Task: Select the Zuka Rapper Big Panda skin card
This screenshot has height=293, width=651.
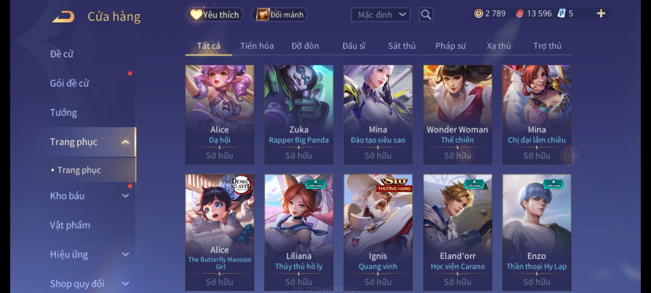Action: (x=299, y=114)
